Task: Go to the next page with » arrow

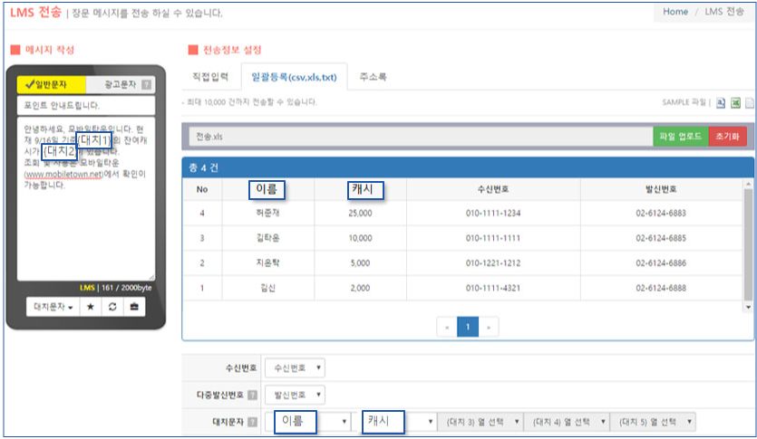Action: tap(490, 327)
